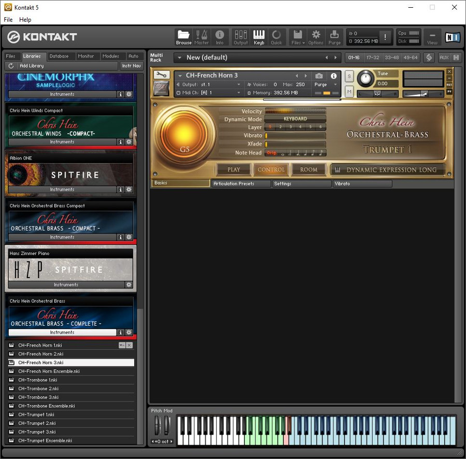This screenshot has height=459, width=466.
Task: Open info for Chris Hein Winds Compact
Action: (x=120, y=142)
